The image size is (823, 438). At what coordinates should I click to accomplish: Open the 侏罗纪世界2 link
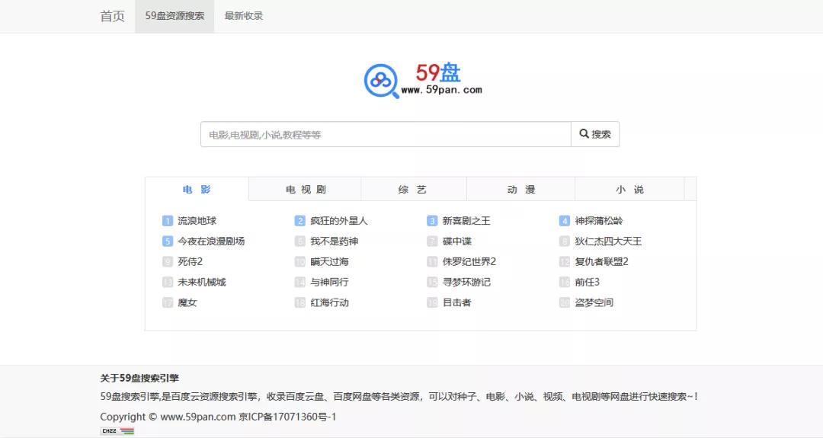pos(469,262)
